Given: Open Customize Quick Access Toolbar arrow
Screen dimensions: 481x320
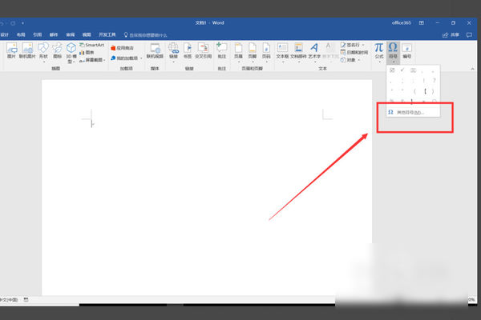Looking at the screenshot, I should [22, 23].
